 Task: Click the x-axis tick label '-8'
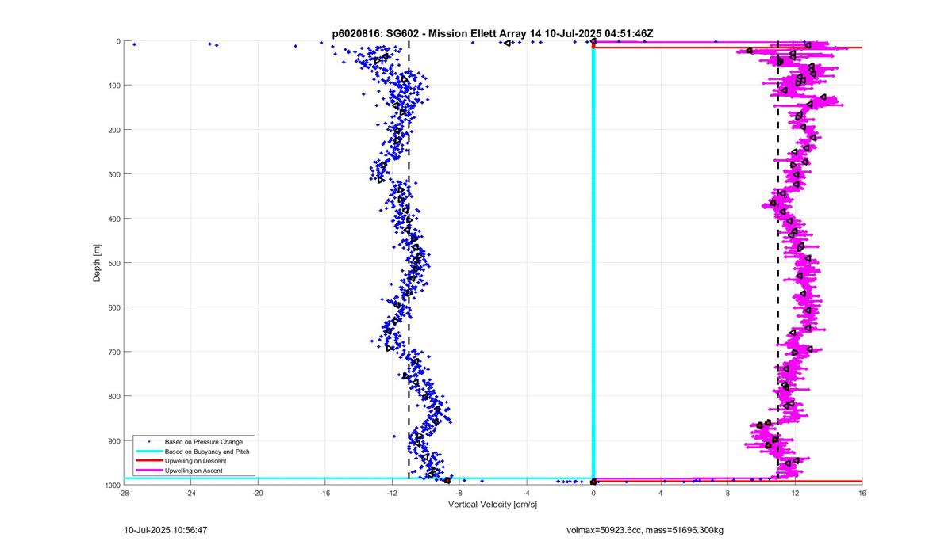(459, 492)
